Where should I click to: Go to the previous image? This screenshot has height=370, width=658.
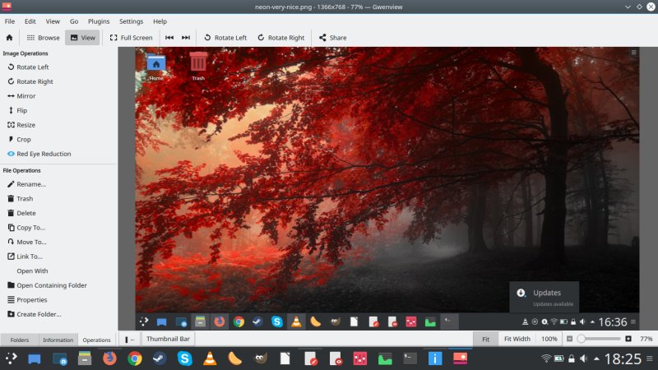click(x=169, y=37)
